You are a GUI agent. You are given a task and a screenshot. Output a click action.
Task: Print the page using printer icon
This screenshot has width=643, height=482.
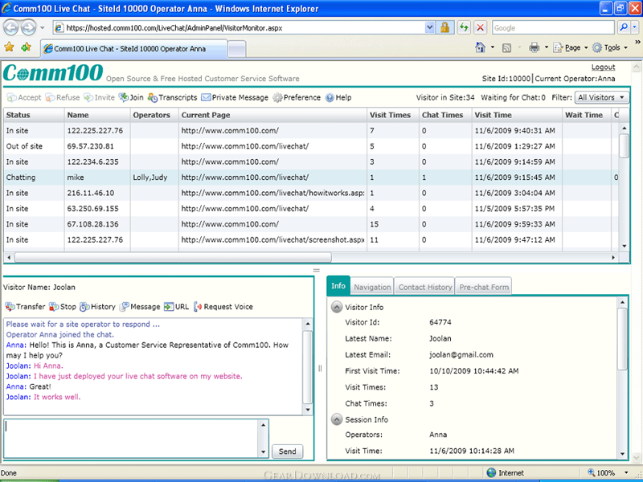(x=534, y=47)
